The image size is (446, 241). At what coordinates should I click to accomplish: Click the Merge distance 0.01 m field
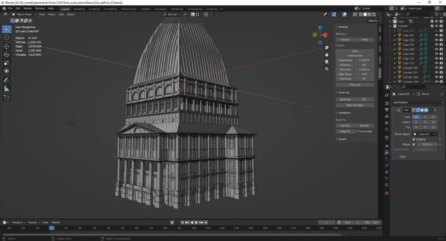(x=427, y=144)
